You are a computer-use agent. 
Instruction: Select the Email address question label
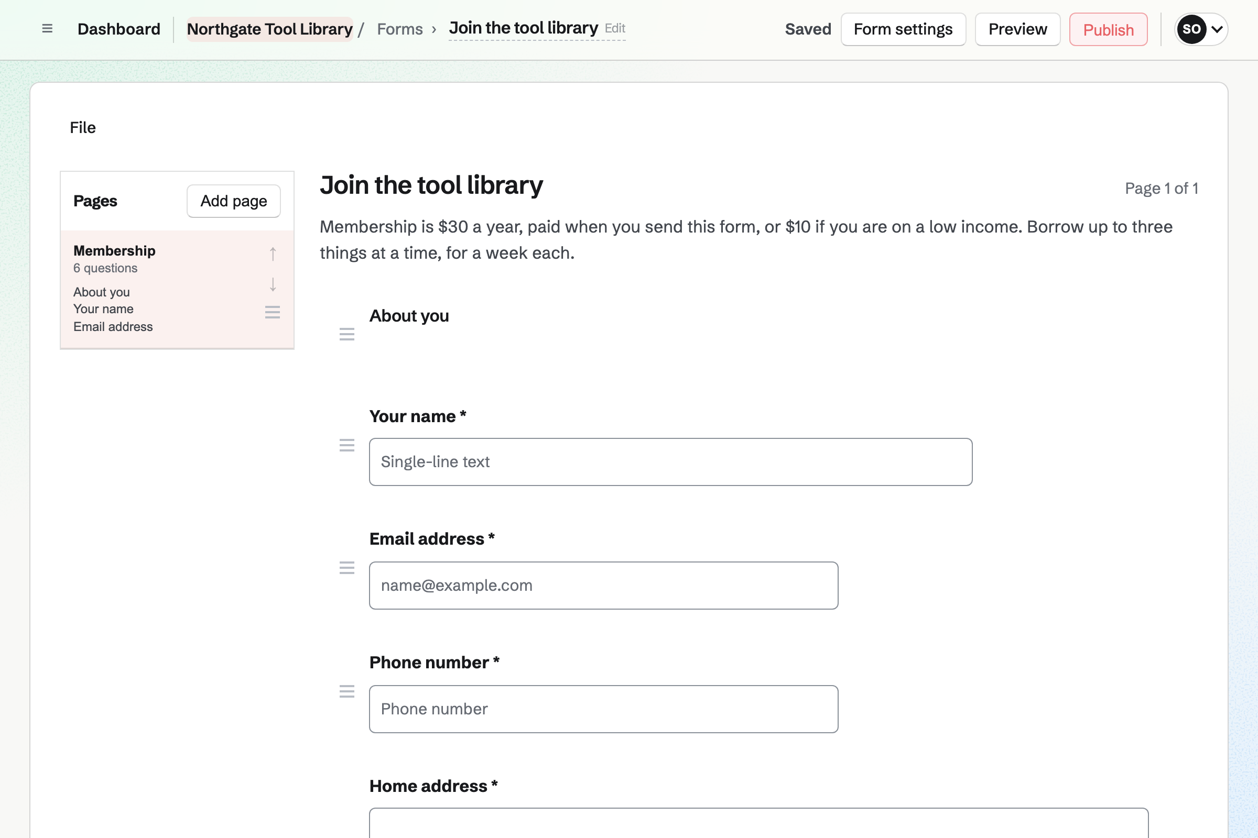click(x=431, y=539)
